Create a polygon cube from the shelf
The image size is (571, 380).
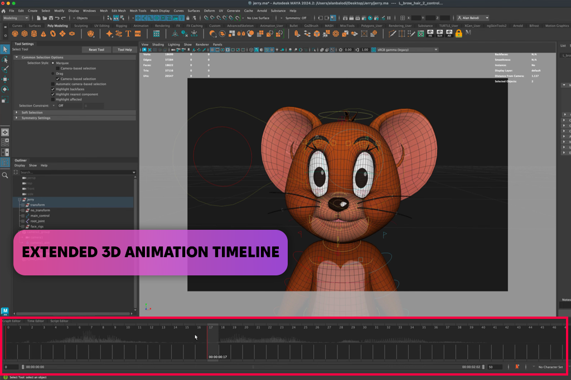(25, 34)
